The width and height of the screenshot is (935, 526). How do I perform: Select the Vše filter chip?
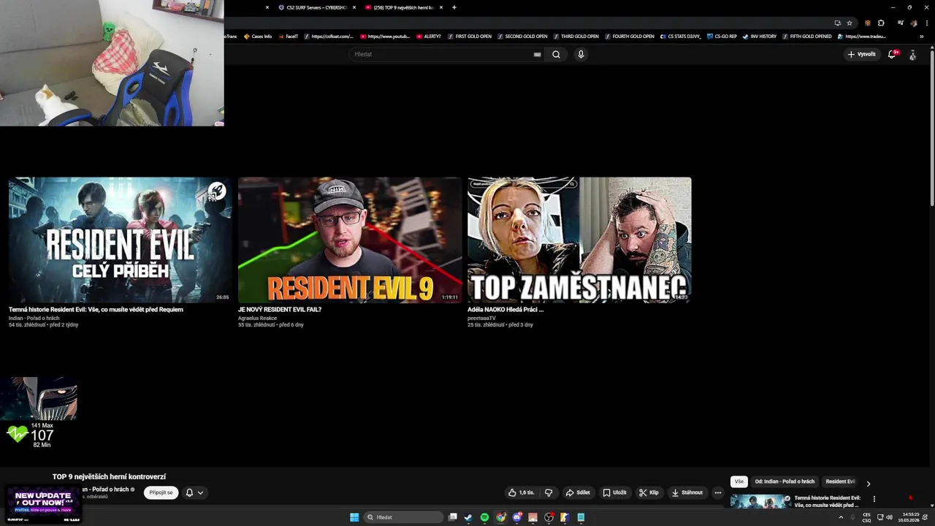[x=739, y=481]
